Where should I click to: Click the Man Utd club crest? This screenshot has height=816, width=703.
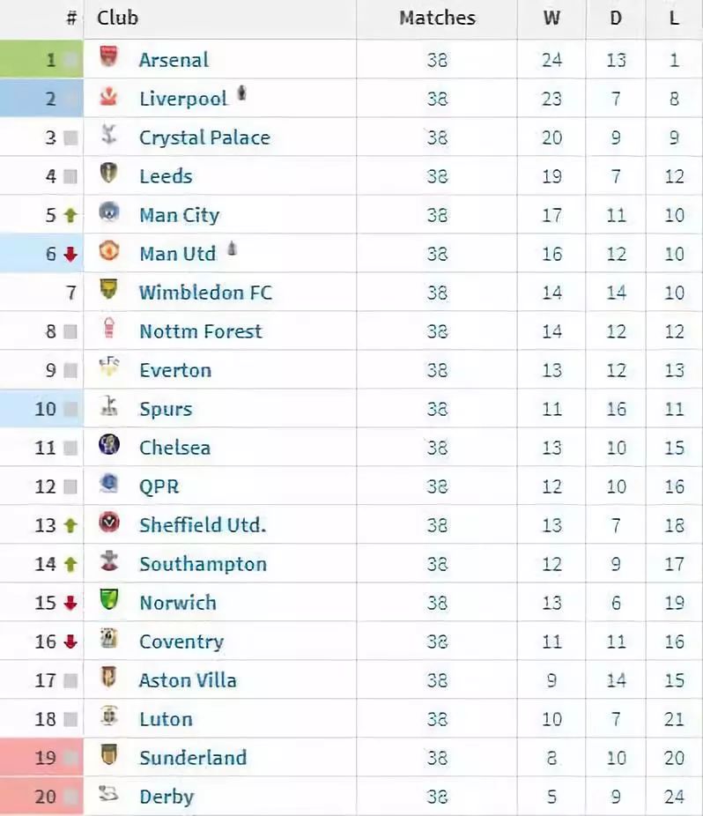(108, 251)
